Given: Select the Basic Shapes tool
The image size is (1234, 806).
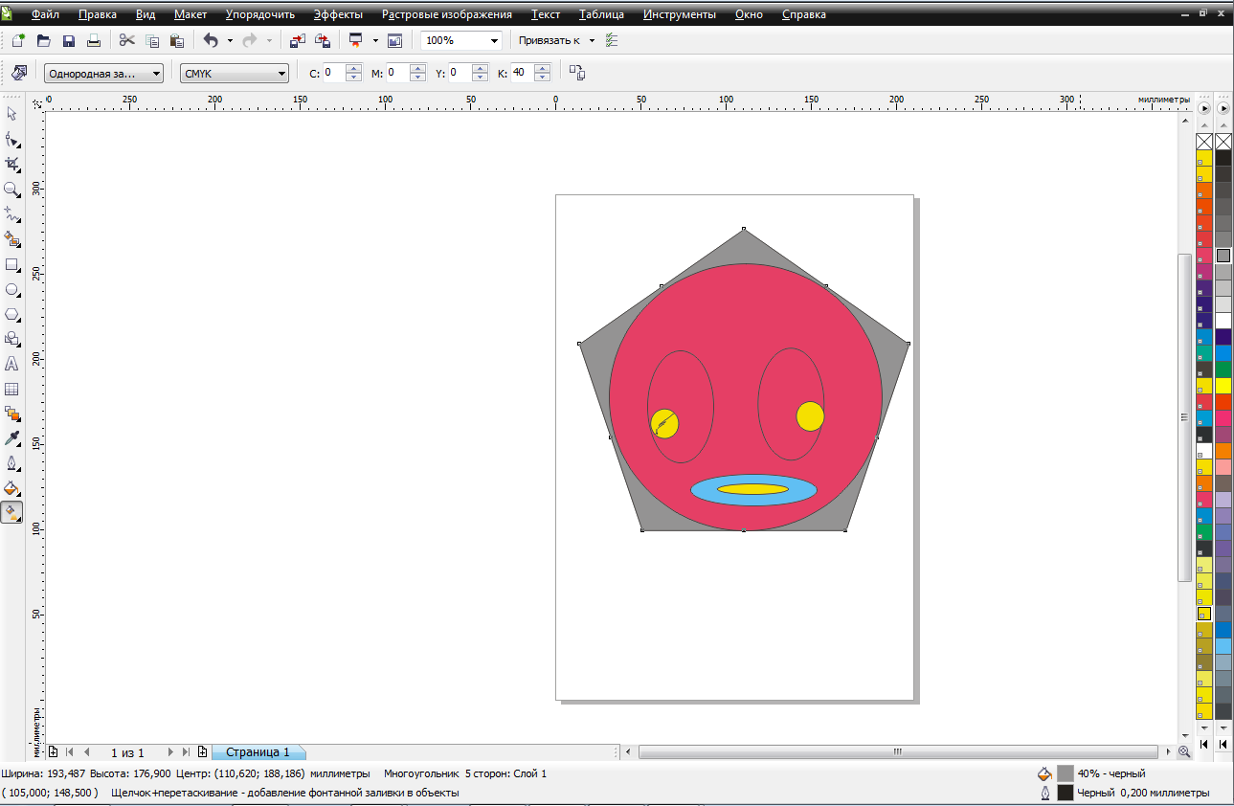Looking at the screenshot, I should (x=12, y=339).
